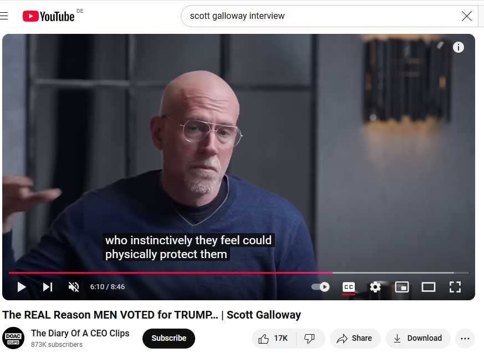Screen dimensions: 484x353
Task: Enter full screen mode
Action: click(x=455, y=287)
